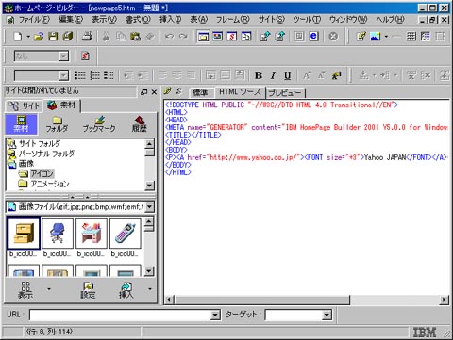Viewport: 453px width, 340px height.
Task: Open dropdown arrow beside New page icon
Action: coord(28,37)
